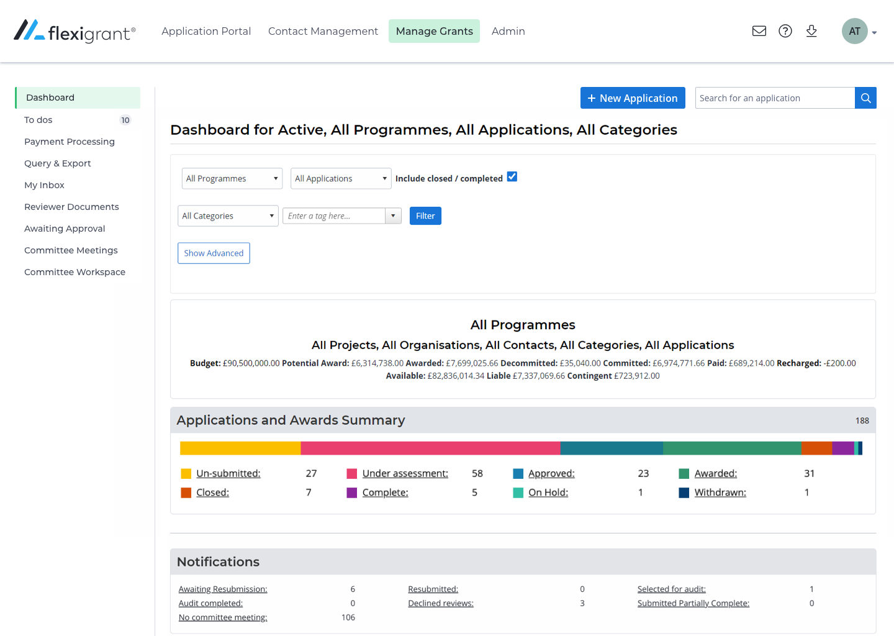Click the To dos count badge
894x636 pixels.
(125, 120)
